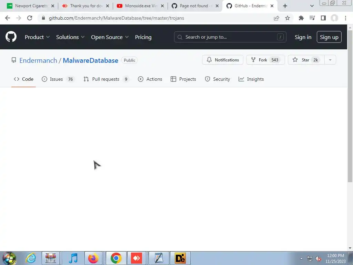Click the Sign in link
Image resolution: width=353 pixels, height=265 pixels.
[303, 37]
